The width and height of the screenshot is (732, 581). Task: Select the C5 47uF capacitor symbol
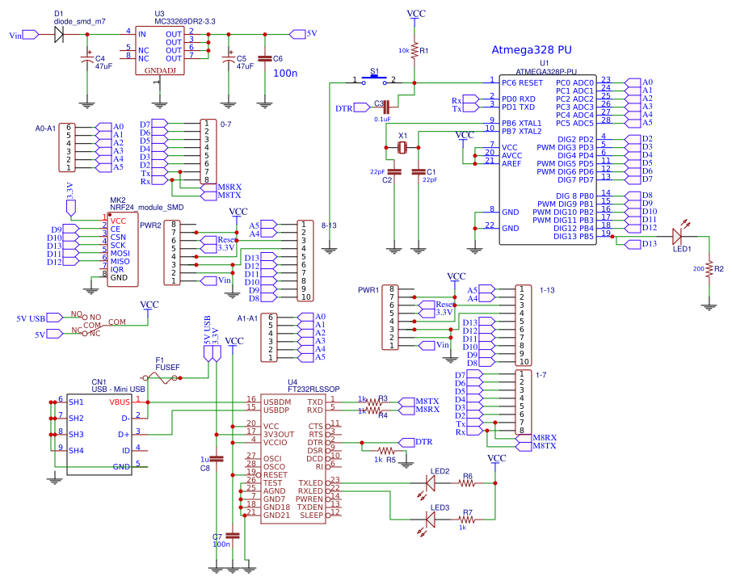click(229, 59)
